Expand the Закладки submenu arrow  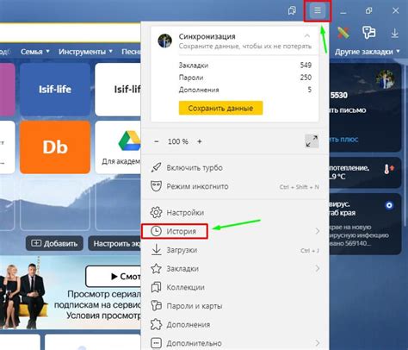(x=318, y=268)
